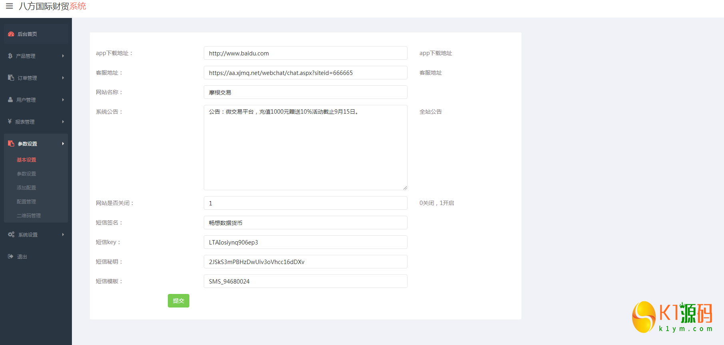Collapse the 参数设置 submenu arrow
Image resolution: width=724 pixels, height=345 pixels.
(63, 144)
